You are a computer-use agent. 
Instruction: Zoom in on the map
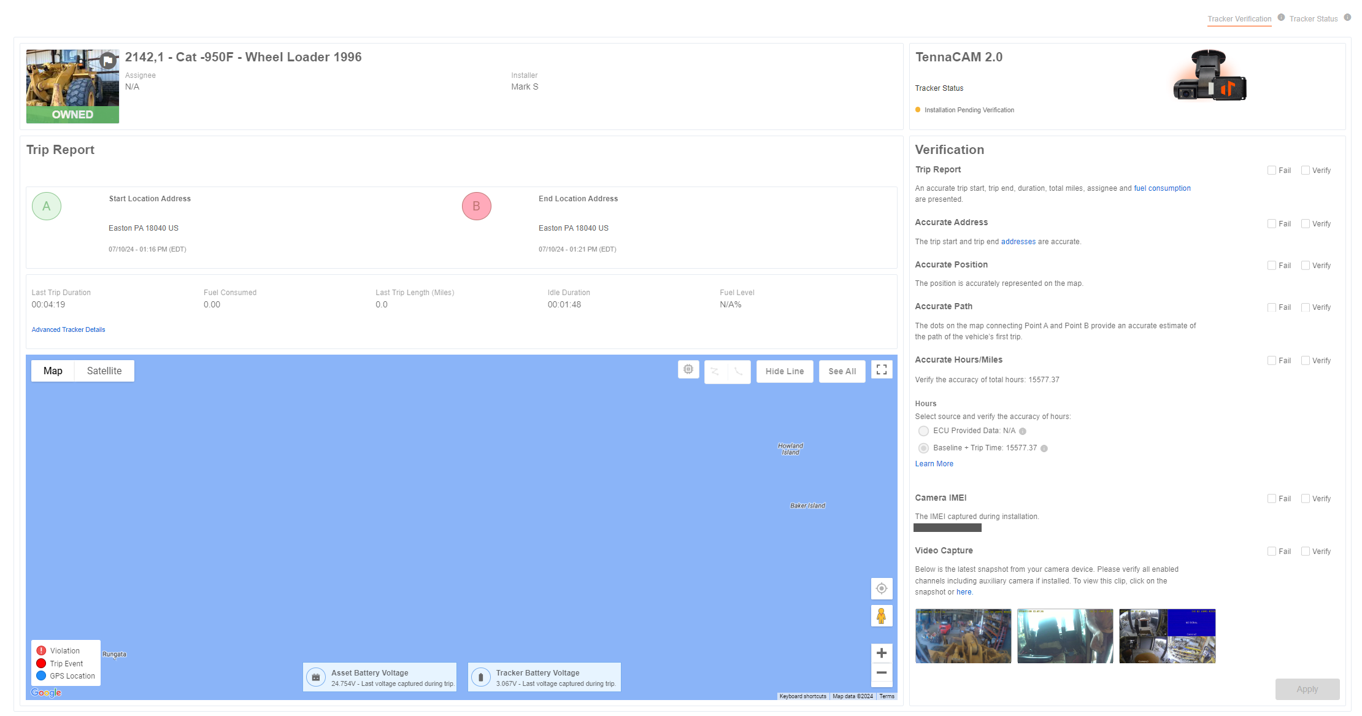point(882,653)
